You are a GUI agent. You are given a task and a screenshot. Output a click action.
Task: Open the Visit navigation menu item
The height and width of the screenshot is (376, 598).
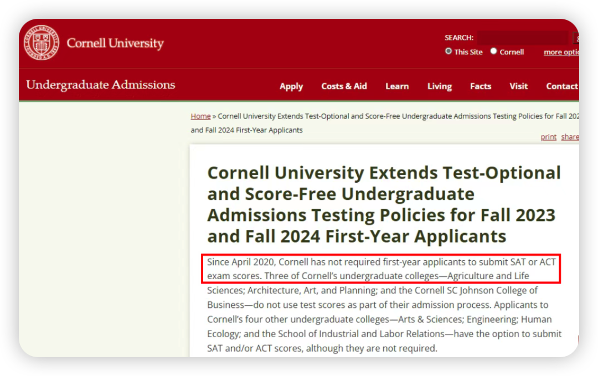519,86
